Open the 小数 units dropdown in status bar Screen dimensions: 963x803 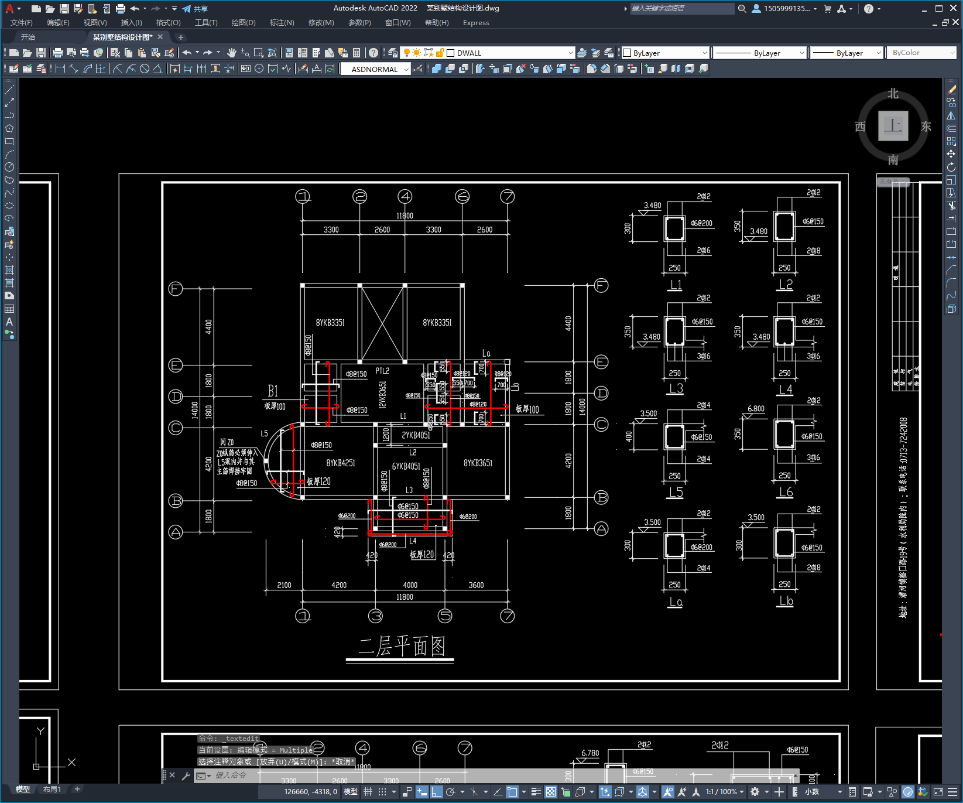823,792
